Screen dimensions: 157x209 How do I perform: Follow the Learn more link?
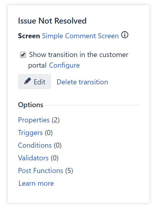(x=36, y=183)
